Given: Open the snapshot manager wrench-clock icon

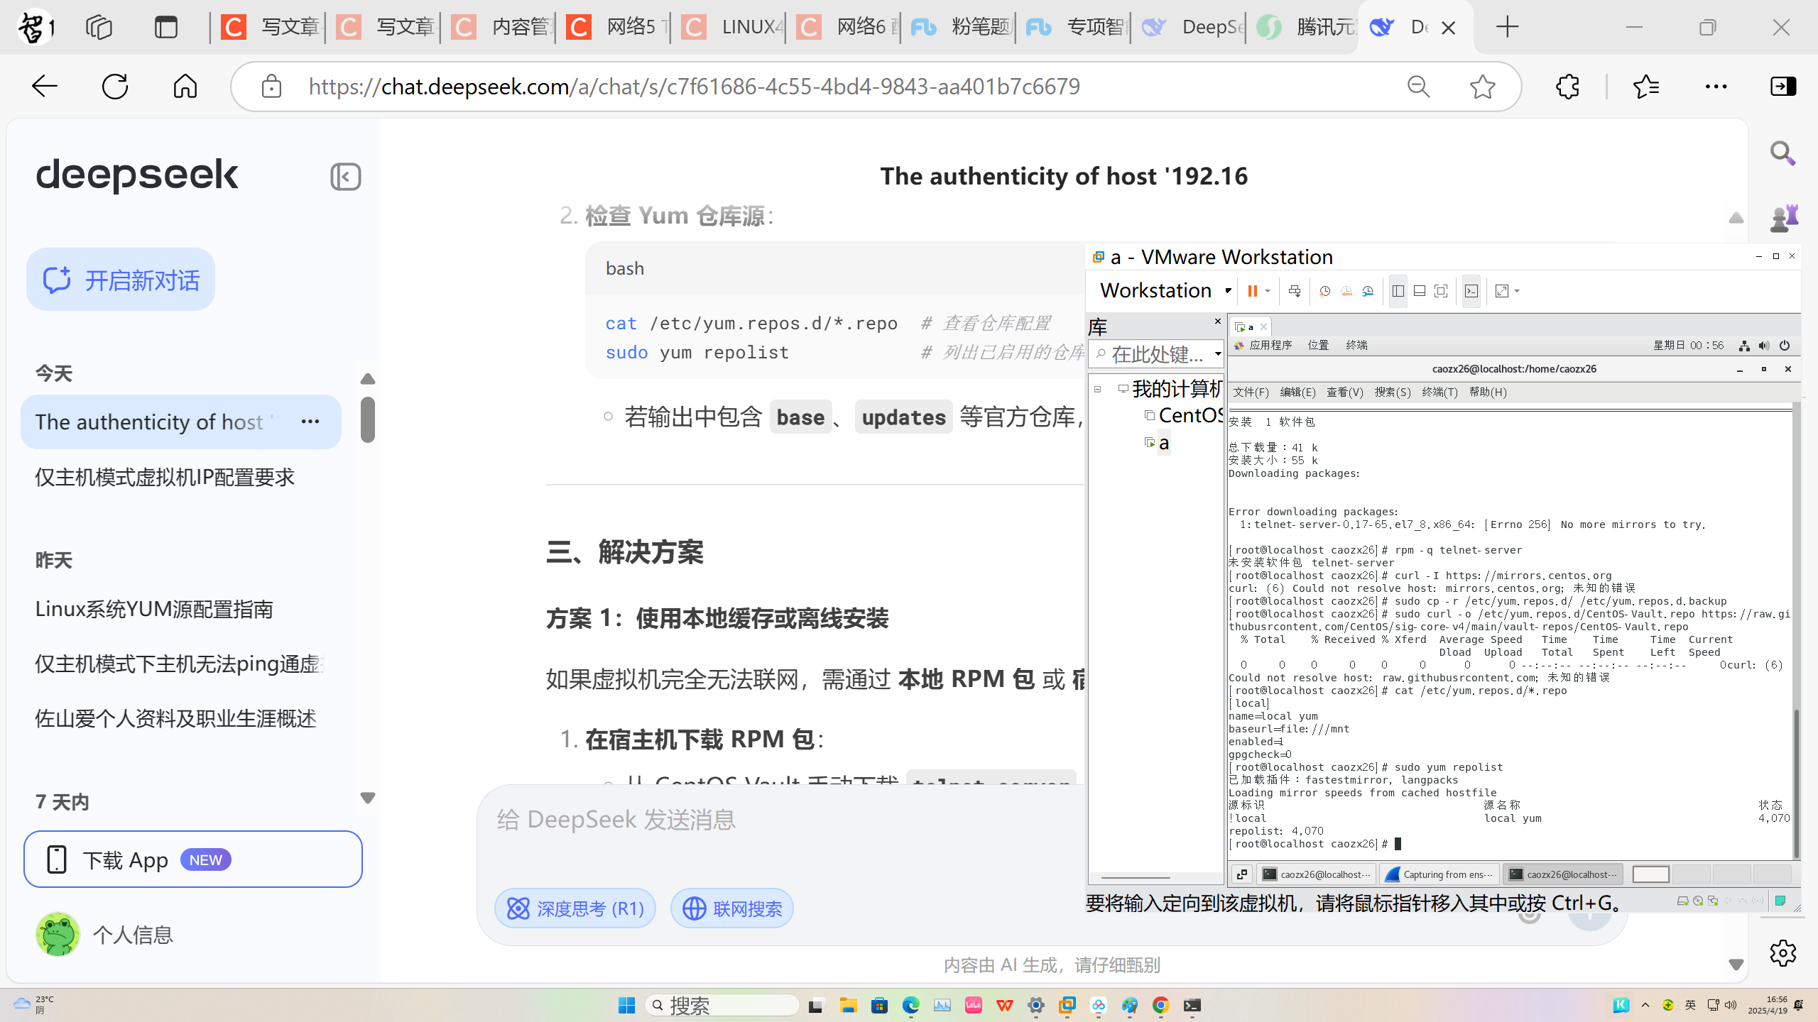Looking at the screenshot, I should point(1368,291).
